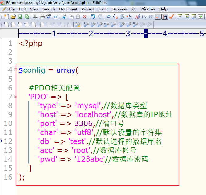Run user tool 5 wrench icon
The height and width of the screenshot is (195, 206).
click(114, 24)
